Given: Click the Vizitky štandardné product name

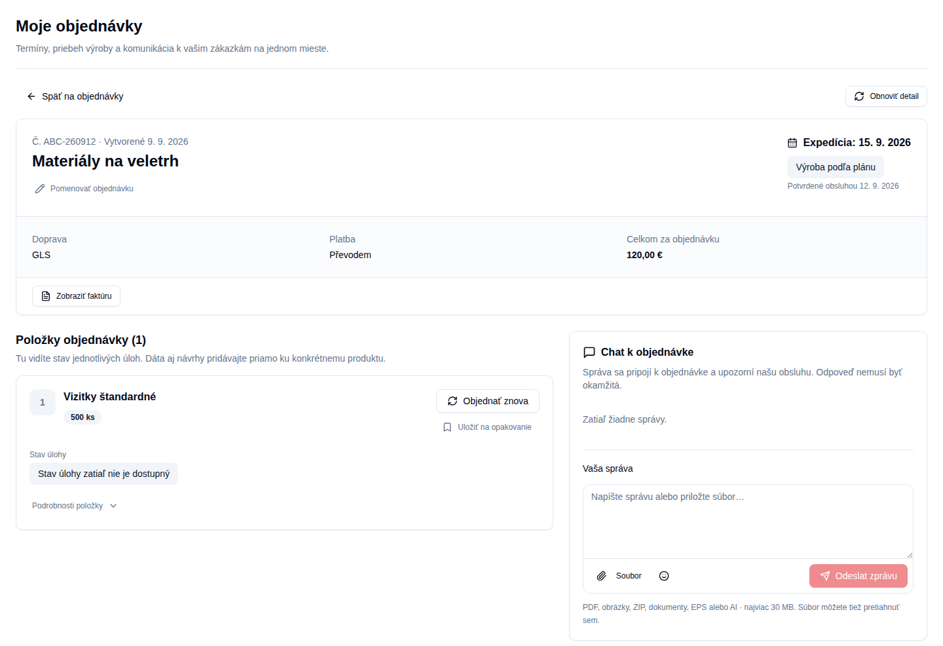Looking at the screenshot, I should [x=109, y=396].
